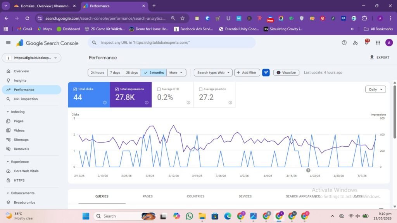Toggle the Total clicks checkbox

(75, 89)
